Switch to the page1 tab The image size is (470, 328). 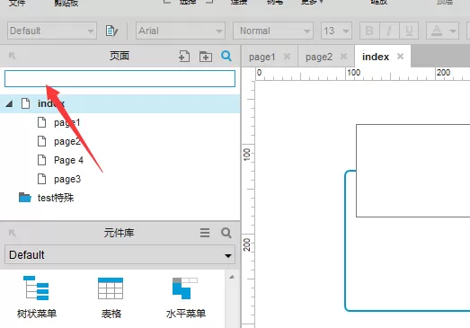262,57
